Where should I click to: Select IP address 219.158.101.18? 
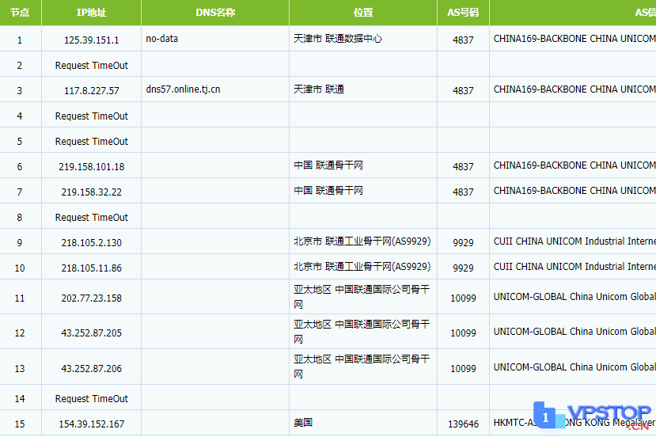(x=91, y=167)
